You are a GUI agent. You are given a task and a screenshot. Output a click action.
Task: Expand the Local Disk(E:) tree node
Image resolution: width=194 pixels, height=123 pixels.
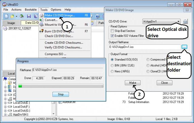coord(5,103)
